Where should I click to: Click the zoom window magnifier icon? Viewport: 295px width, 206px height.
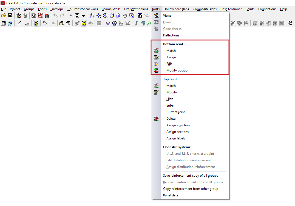(118, 16)
